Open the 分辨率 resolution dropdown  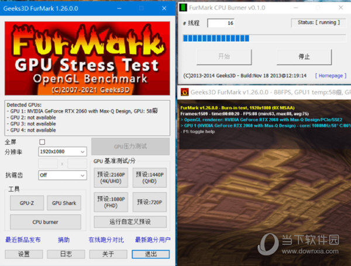click(x=63, y=152)
